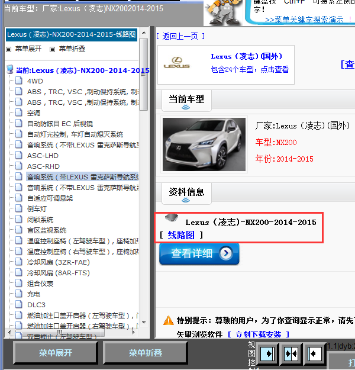Select the 倒车灯 tree item
The height and width of the screenshot is (370, 355).
pyautogui.click(x=37, y=209)
